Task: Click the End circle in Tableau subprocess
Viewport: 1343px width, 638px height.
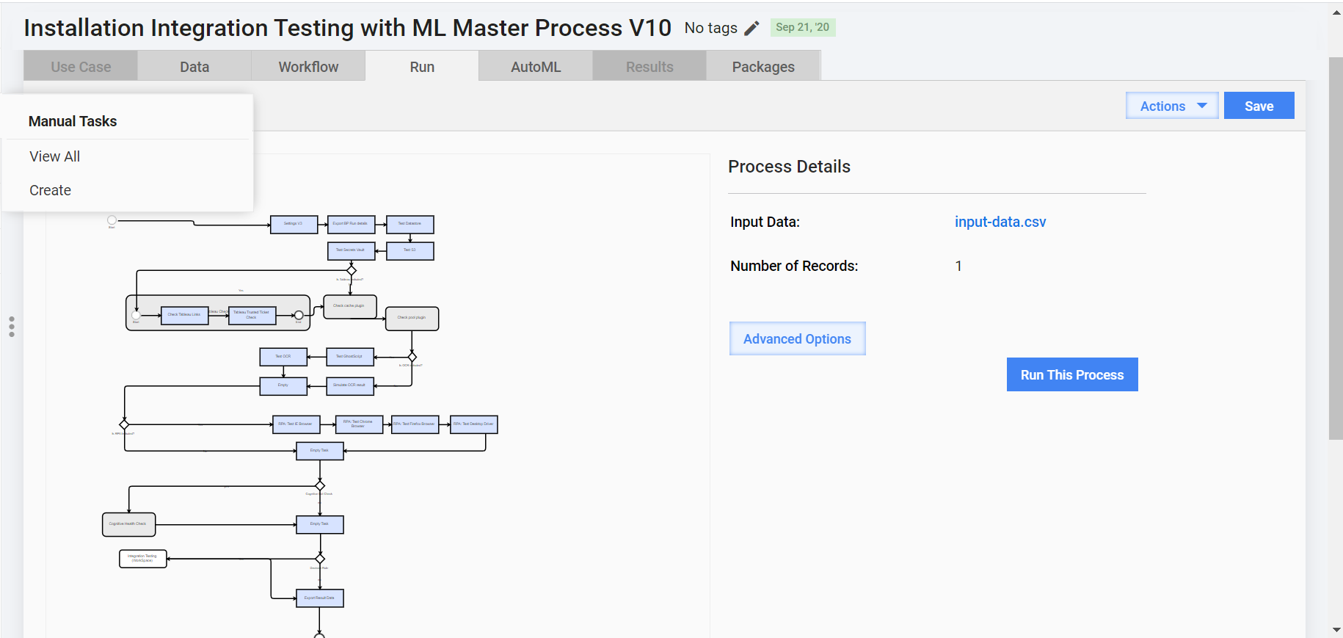Action: pos(299,315)
